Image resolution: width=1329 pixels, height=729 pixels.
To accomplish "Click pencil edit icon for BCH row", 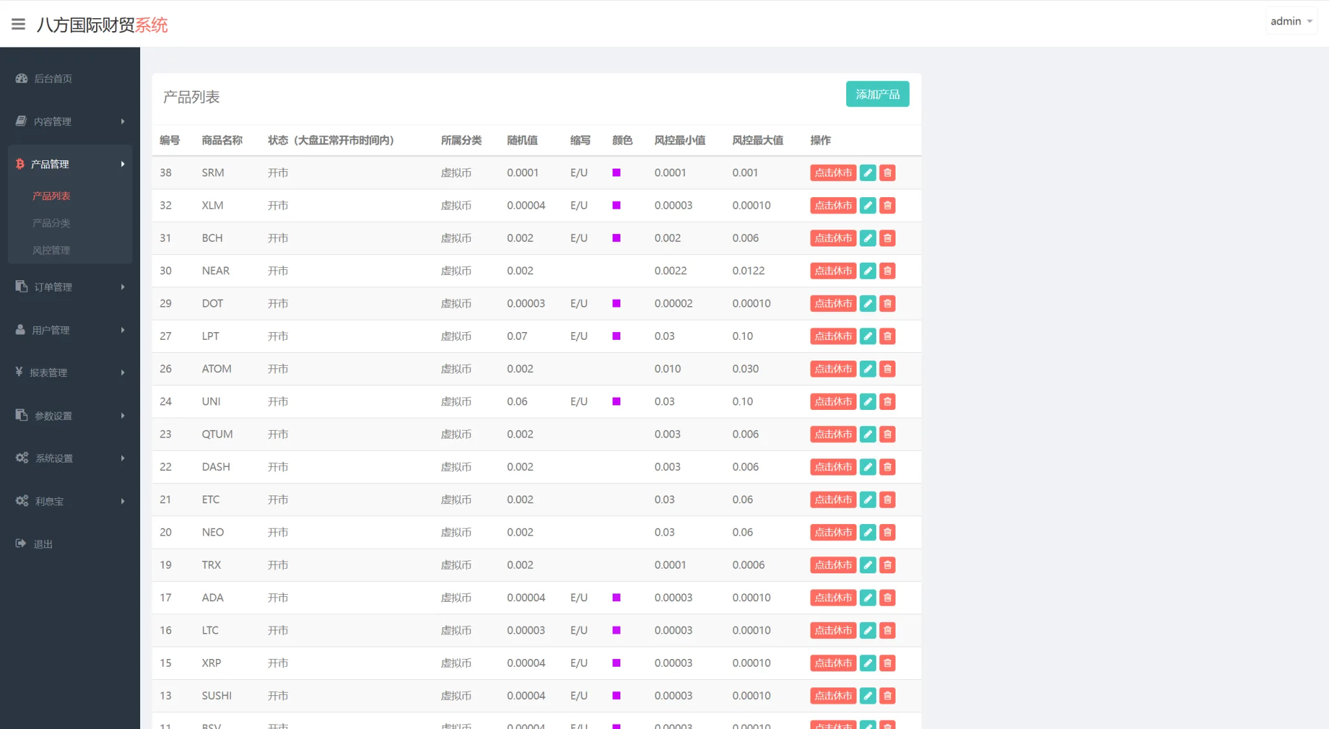I will click(868, 238).
